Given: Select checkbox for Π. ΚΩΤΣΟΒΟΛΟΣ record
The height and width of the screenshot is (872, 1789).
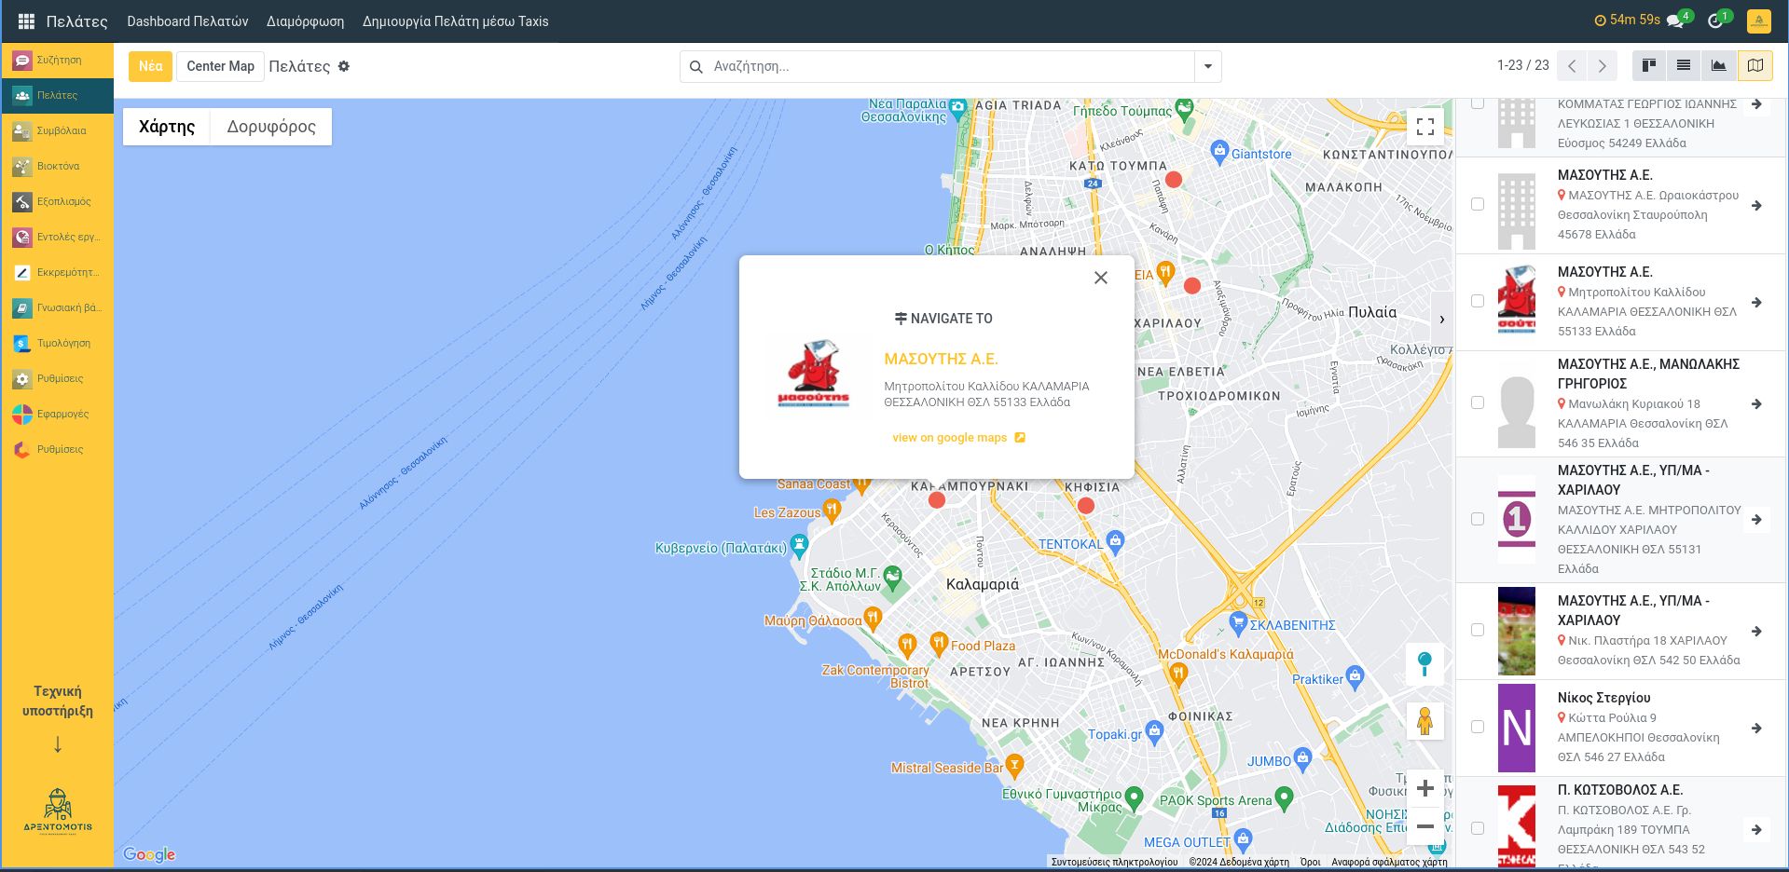Looking at the screenshot, I should [x=1478, y=828].
